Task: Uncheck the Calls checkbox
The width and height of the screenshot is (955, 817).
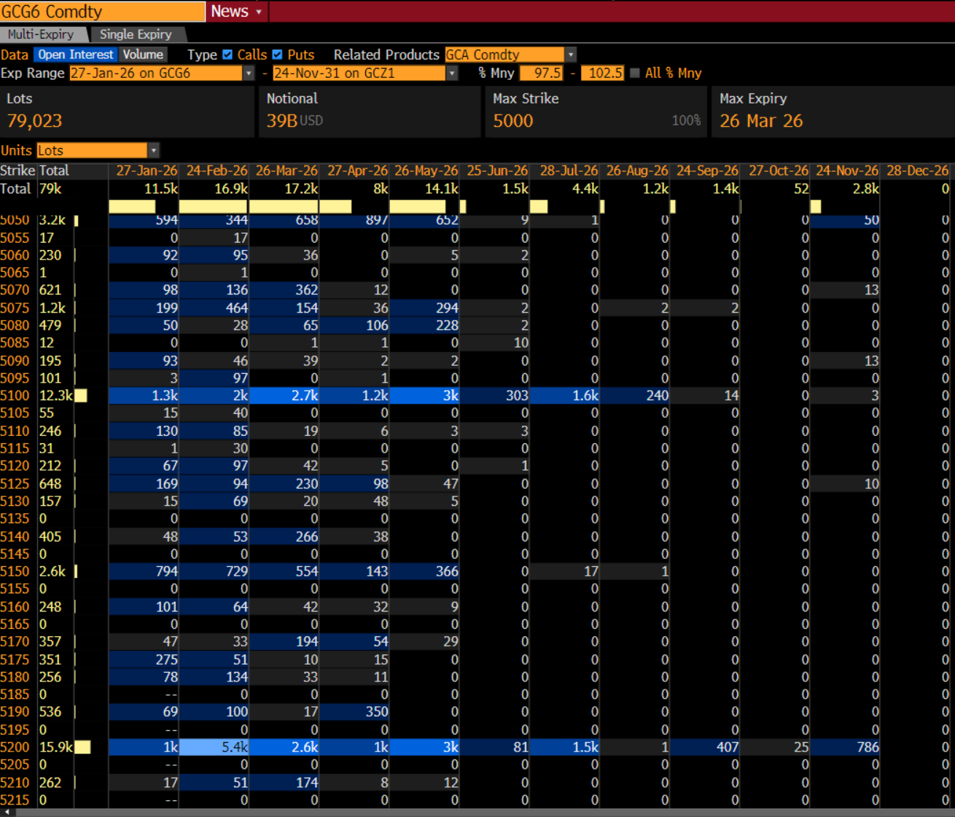Action: point(227,55)
